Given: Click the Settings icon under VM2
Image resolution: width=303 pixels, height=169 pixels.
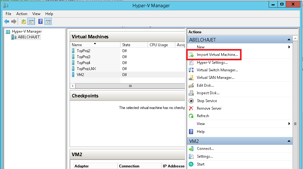Looking at the screenshot, I should coord(191,156).
